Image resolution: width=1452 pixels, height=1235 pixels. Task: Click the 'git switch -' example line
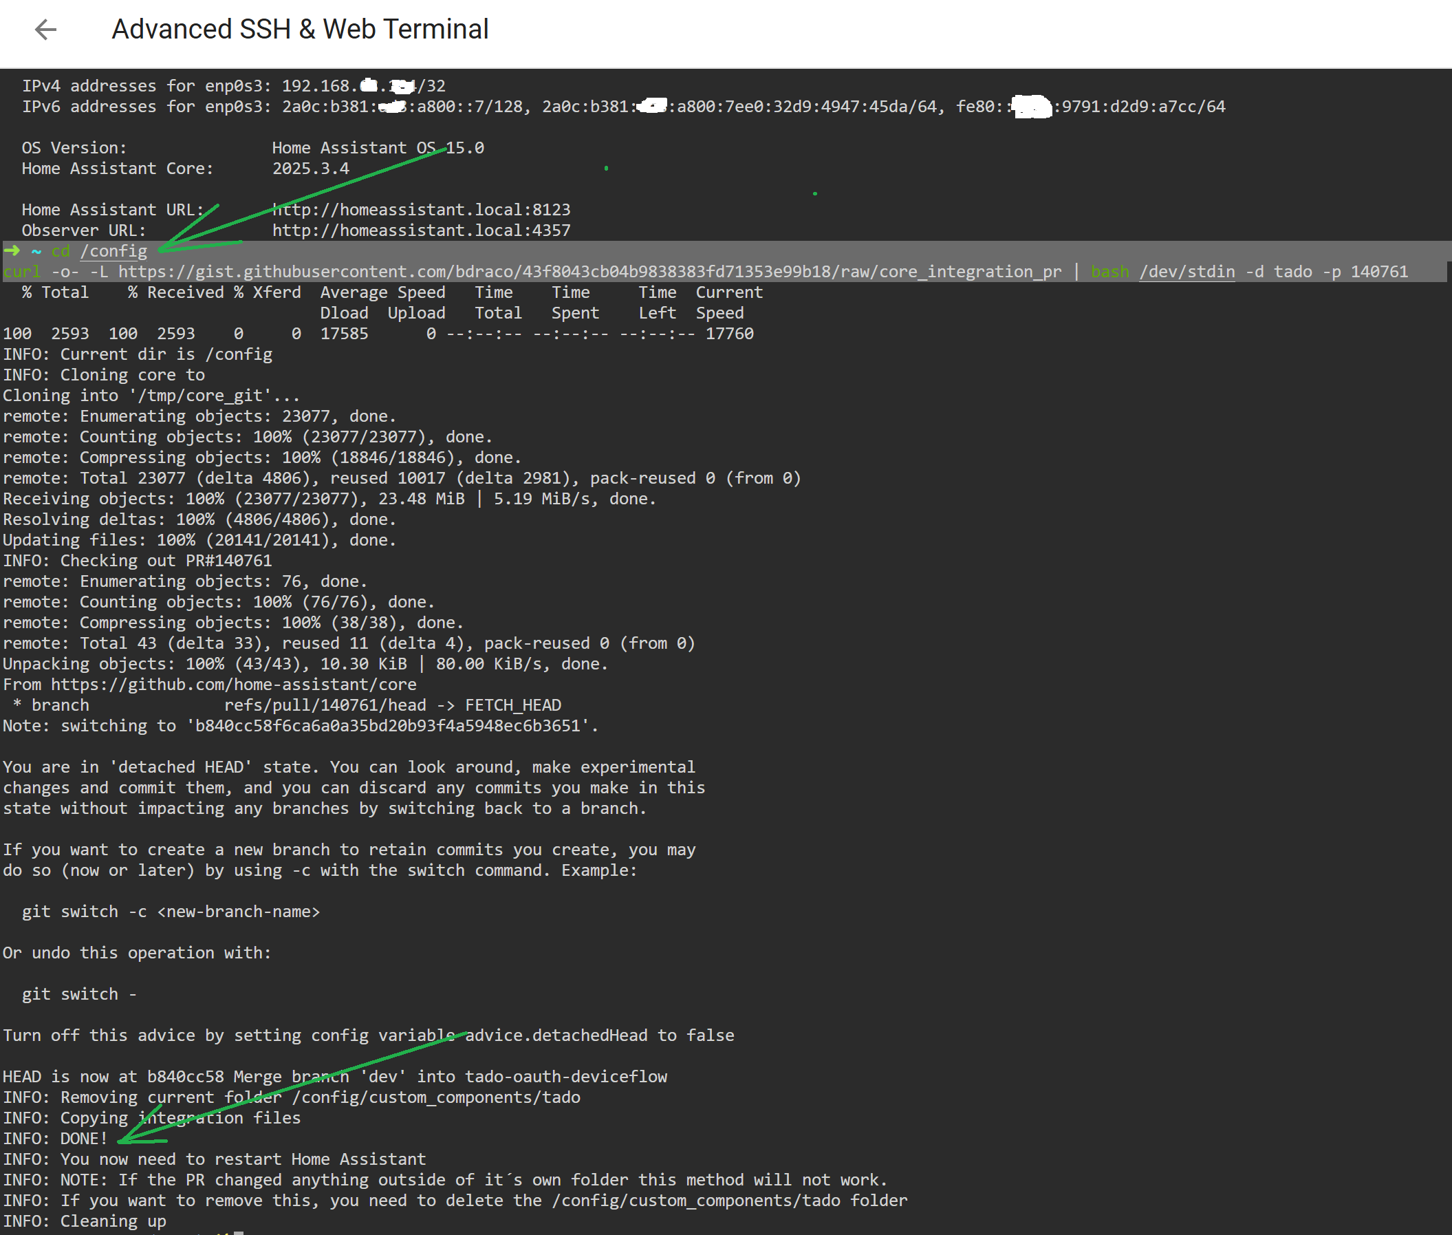pyautogui.click(x=79, y=994)
